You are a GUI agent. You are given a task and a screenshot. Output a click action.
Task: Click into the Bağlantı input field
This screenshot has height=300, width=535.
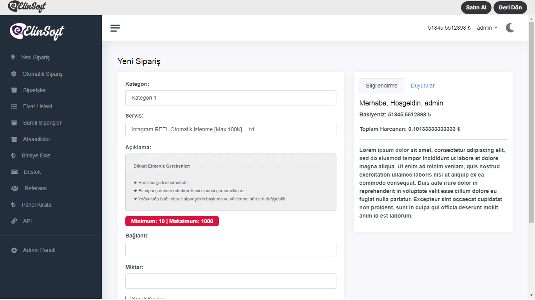click(231, 249)
